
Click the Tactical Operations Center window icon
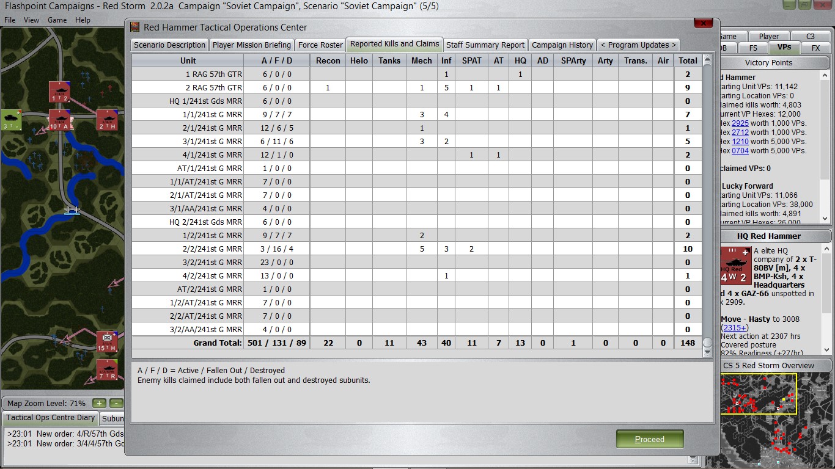(x=135, y=27)
